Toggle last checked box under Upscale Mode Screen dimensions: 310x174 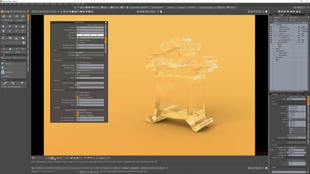tap(77, 115)
